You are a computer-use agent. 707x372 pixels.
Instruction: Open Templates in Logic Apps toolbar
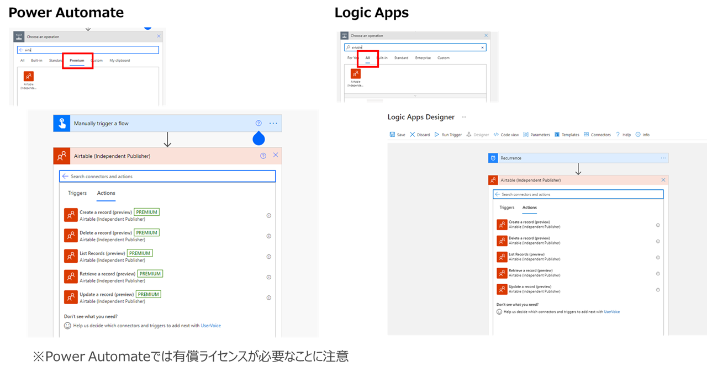(x=567, y=135)
